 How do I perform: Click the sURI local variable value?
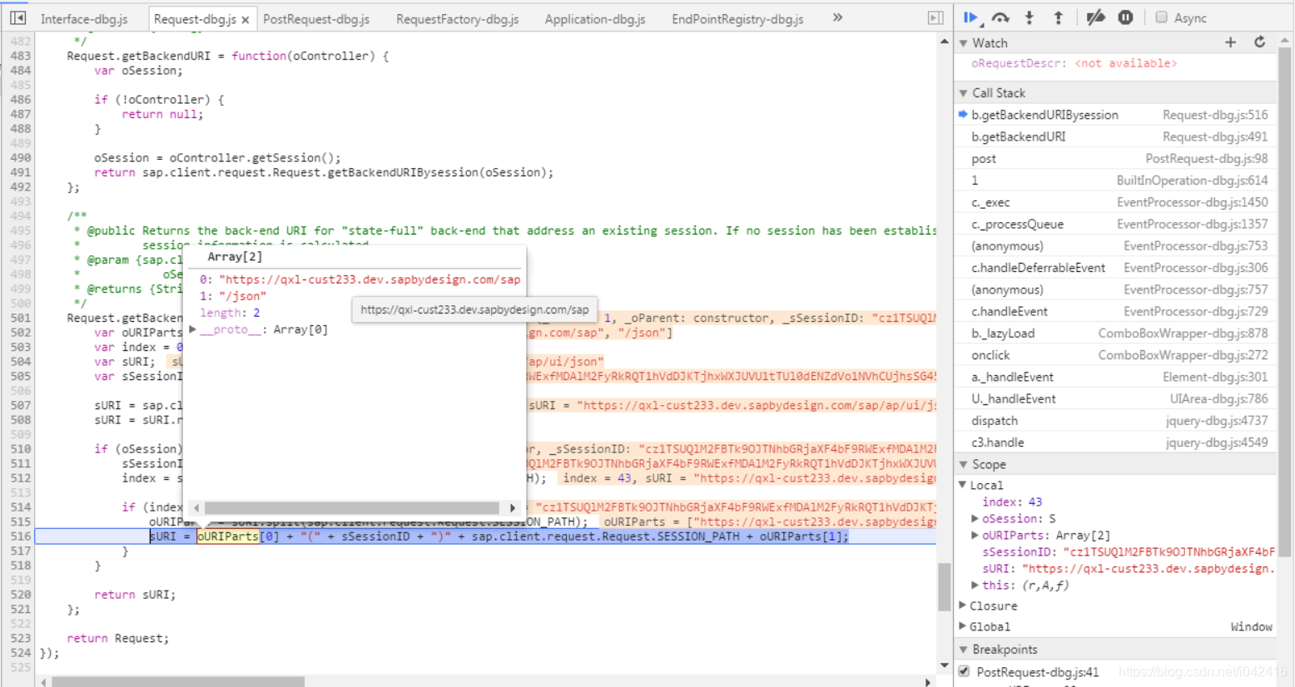pyautogui.click(x=1149, y=568)
